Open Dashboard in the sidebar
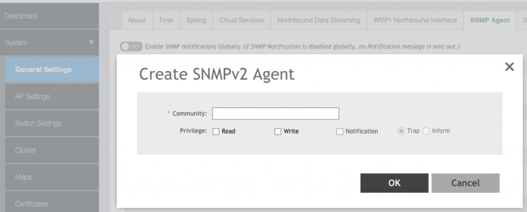 (x=22, y=16)
